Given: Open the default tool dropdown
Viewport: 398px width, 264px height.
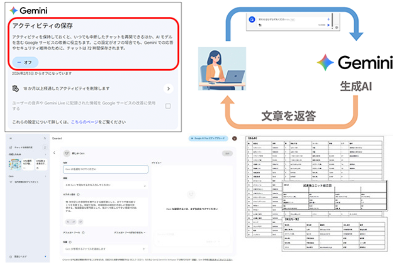Looking at the screenshot, I should [130, 233].
